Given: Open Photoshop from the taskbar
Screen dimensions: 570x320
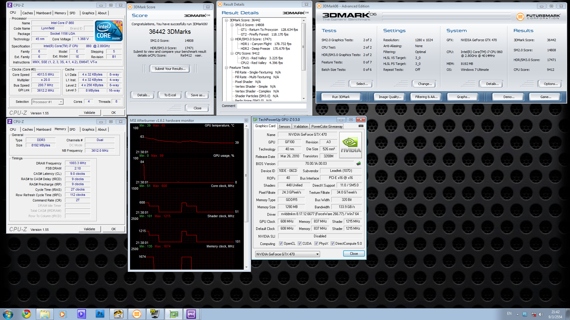Looking at the screenshot, I should point(100,314).
